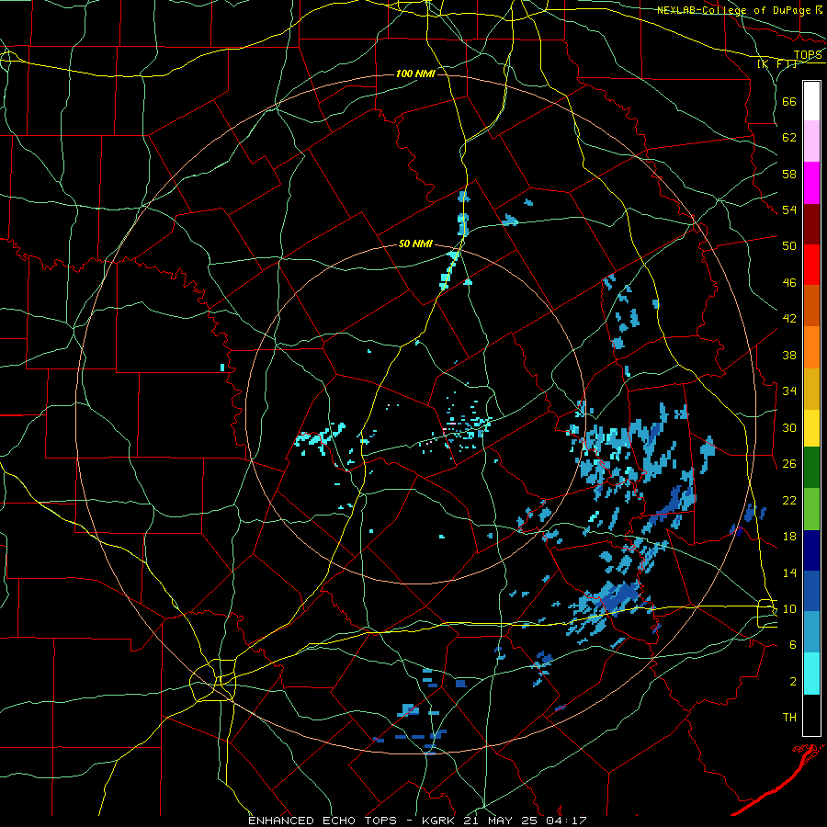Click the dark orange 42-46 kft swatch

(x=811, y=306)
